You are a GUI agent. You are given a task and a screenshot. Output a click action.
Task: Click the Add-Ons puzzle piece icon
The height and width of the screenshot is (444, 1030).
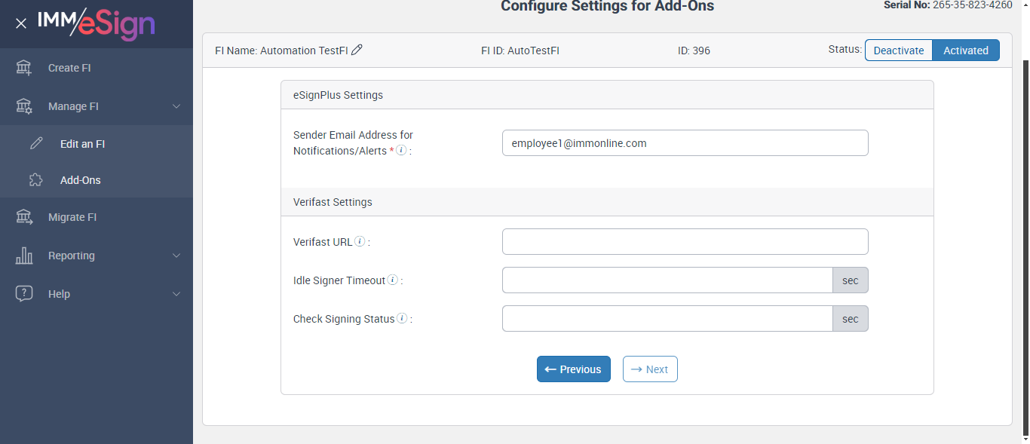[35, 180]
